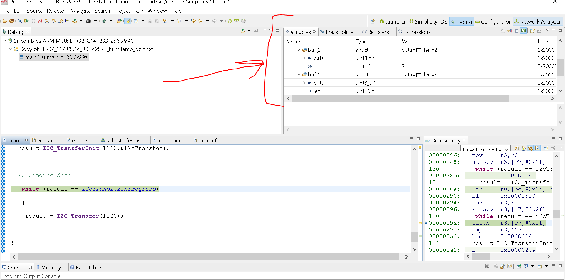Toggle Instruction Stepping Mode icon

pos(67,21)
